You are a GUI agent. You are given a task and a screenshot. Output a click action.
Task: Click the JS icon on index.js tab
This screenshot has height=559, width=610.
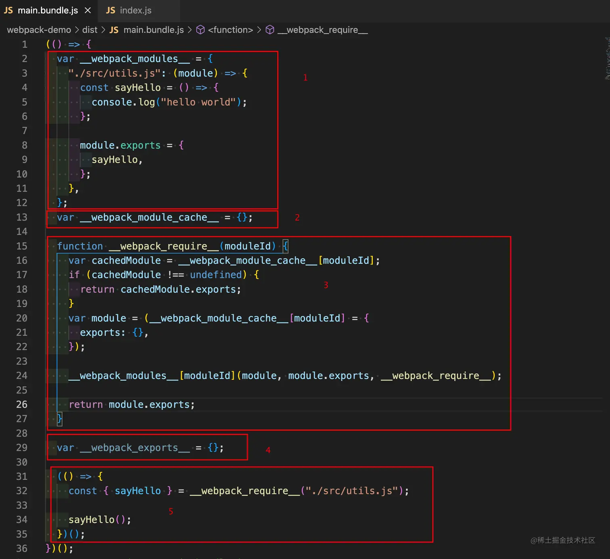[111, 10]
